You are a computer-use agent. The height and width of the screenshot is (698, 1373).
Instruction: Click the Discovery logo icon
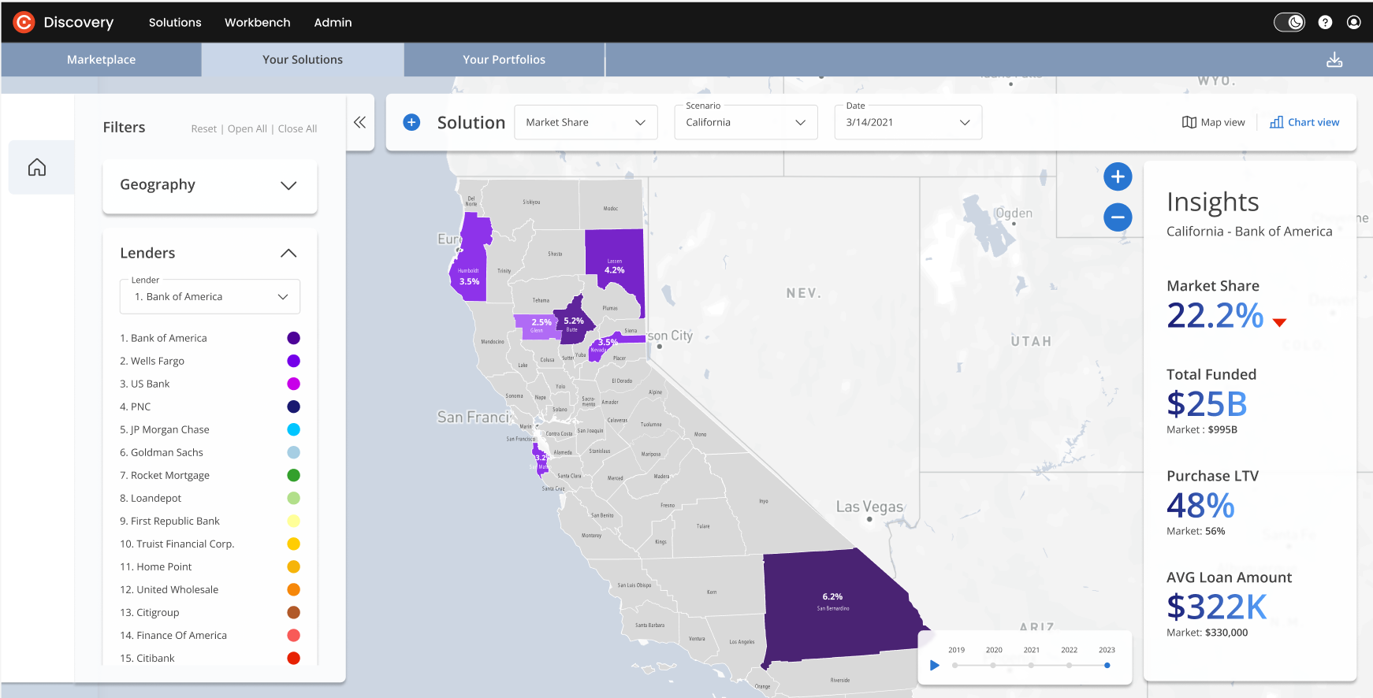pos(24,22)
